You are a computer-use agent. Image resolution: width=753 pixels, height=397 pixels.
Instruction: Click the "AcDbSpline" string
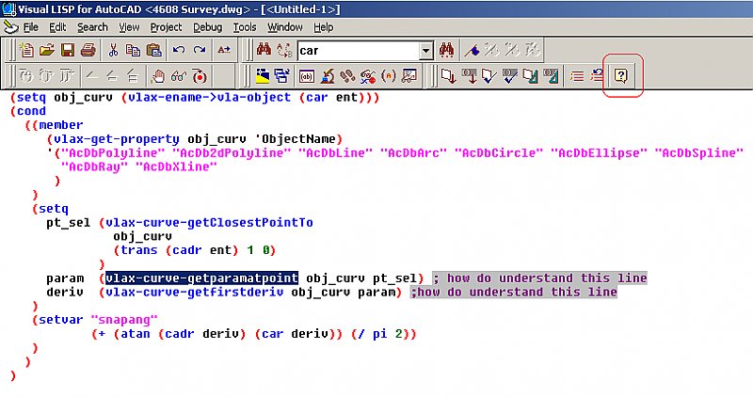click(698, 152)
